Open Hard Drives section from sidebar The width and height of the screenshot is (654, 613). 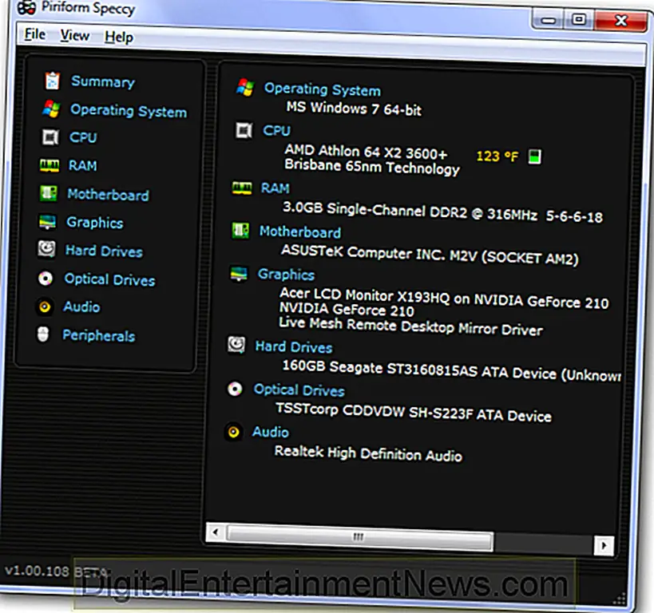(104, 251)
